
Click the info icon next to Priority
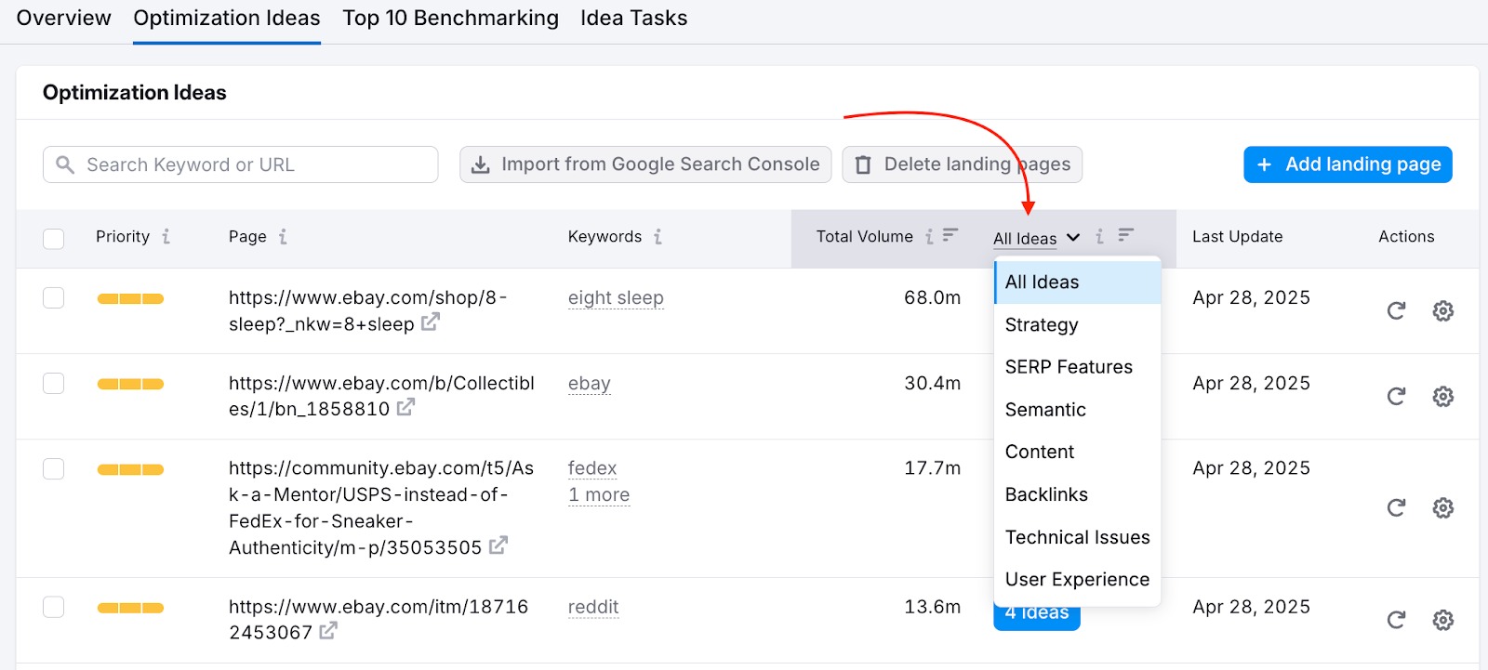(166, 237)
